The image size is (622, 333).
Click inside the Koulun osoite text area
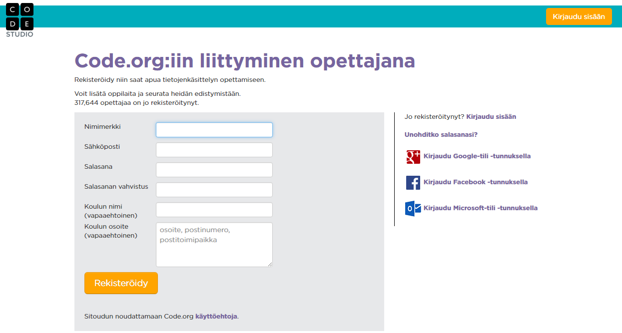click(x=214, y=245)
